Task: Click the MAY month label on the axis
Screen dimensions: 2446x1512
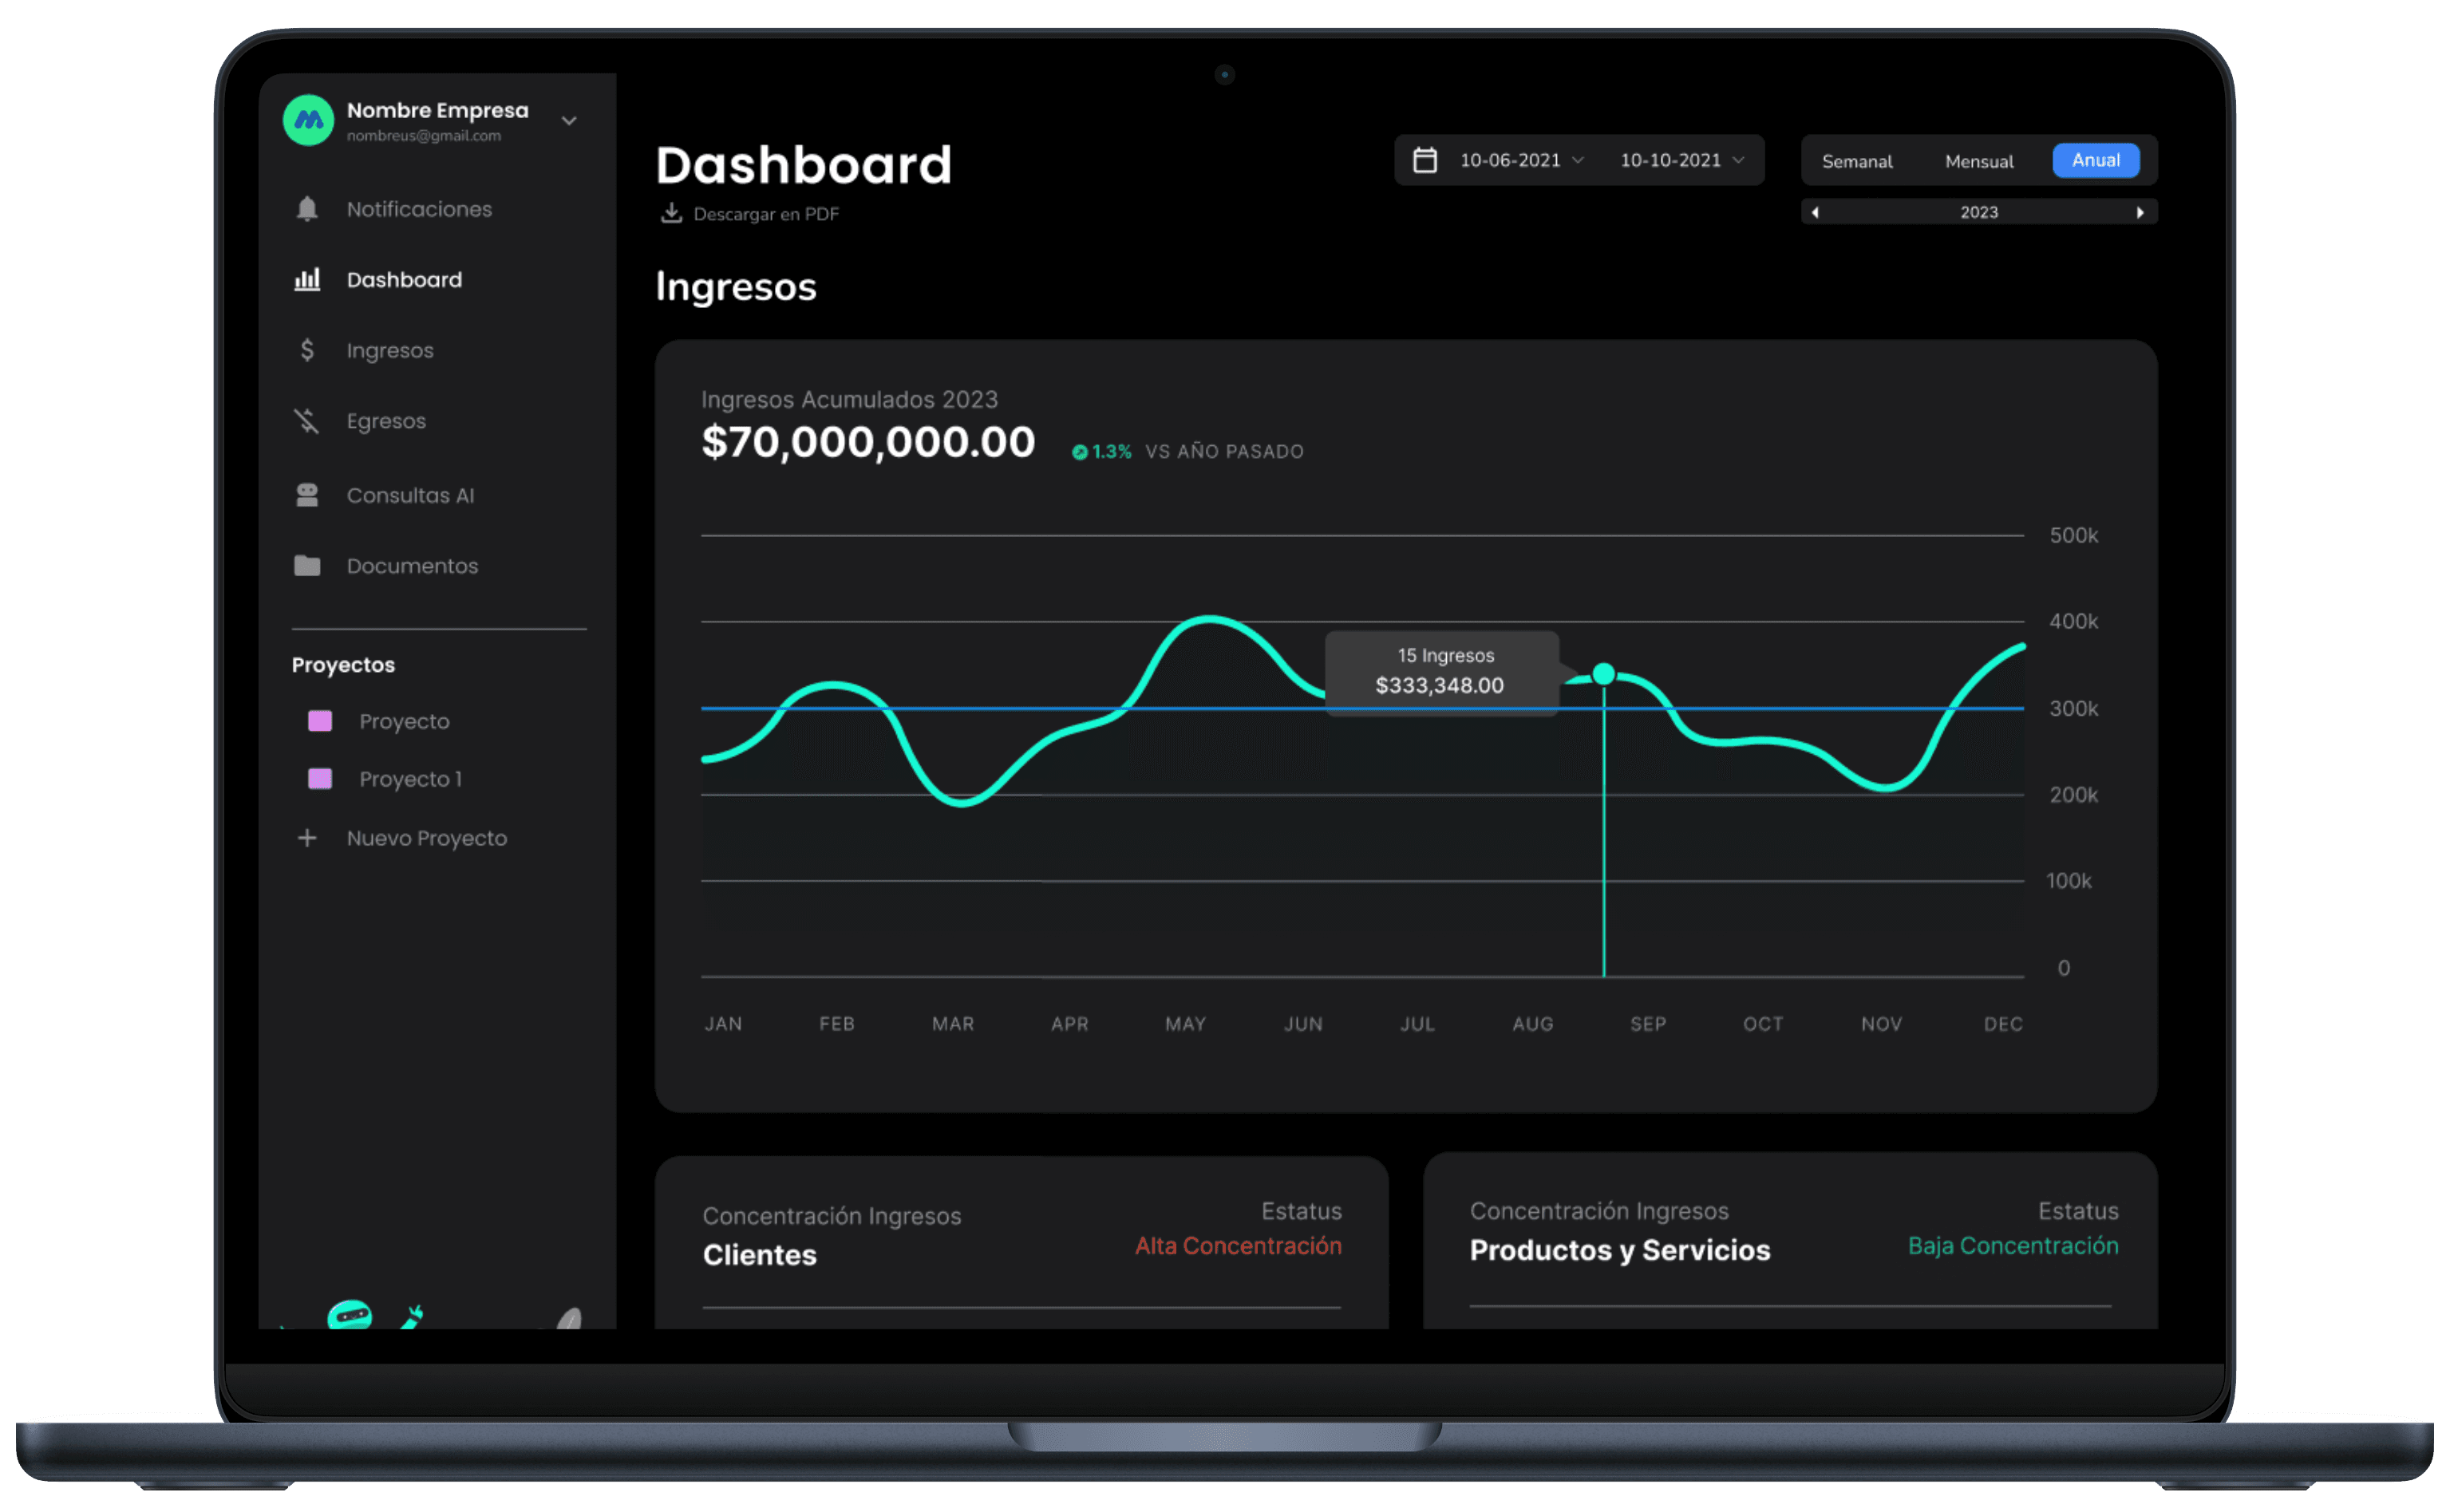Action: (x=1185, y=1024)
